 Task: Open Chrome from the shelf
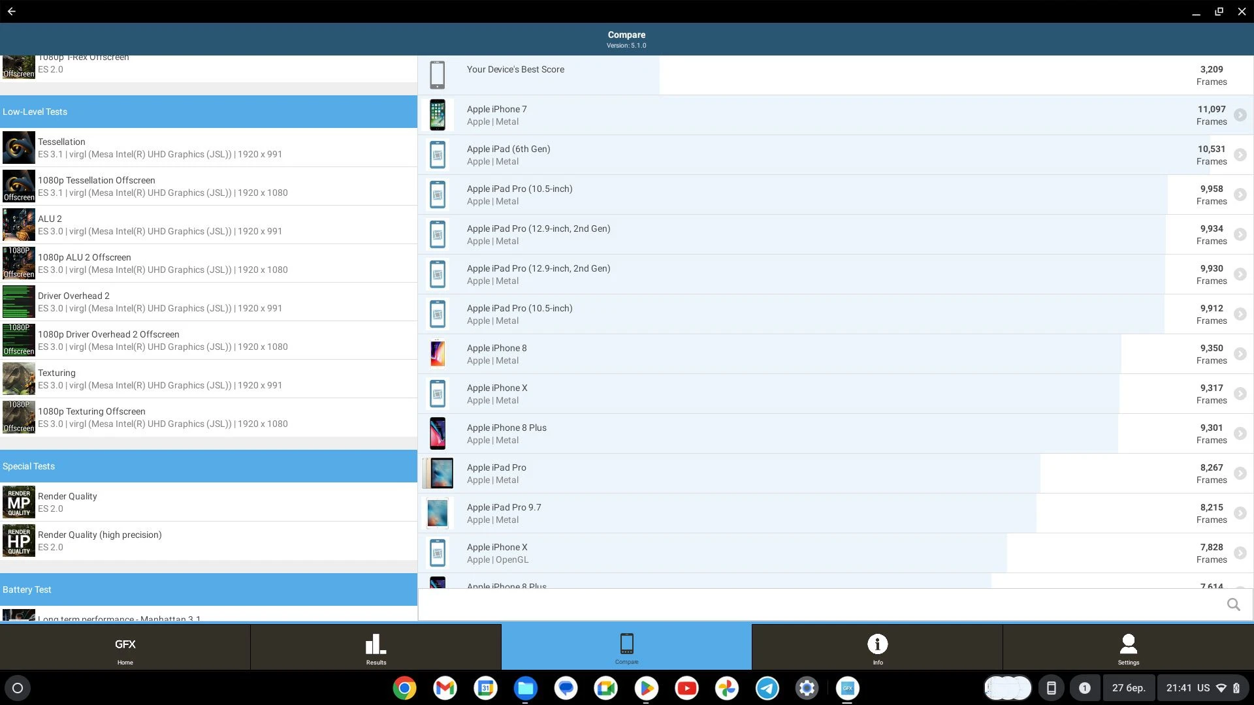[x=404, y=688]
